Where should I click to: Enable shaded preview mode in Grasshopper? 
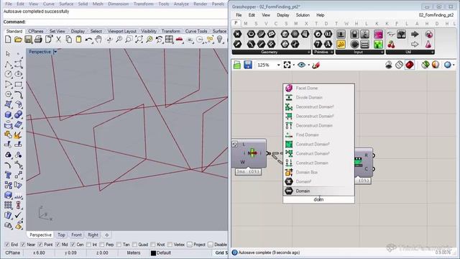click(x=410, y=65)
